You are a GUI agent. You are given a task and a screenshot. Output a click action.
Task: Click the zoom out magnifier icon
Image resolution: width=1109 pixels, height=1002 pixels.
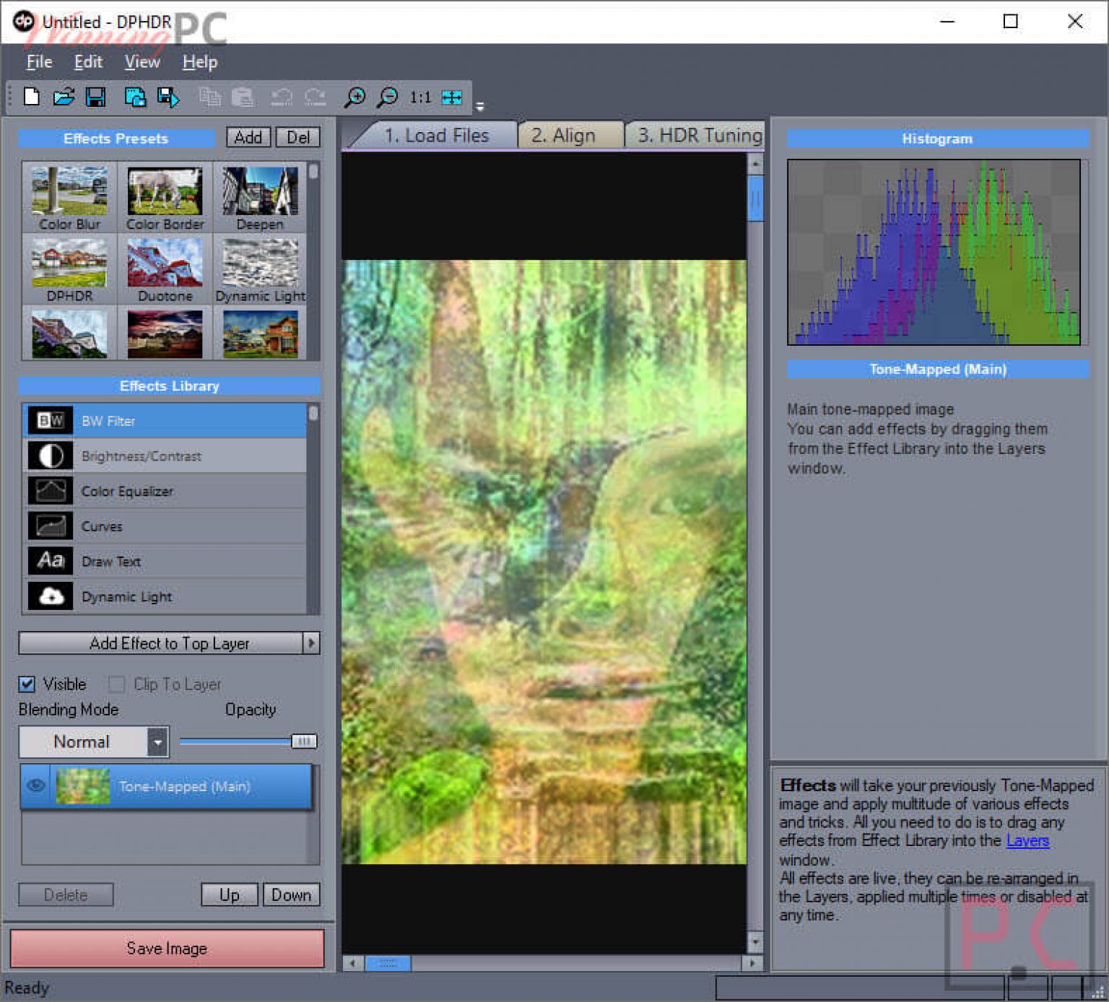pyautogui.click(x=388, y=97)
